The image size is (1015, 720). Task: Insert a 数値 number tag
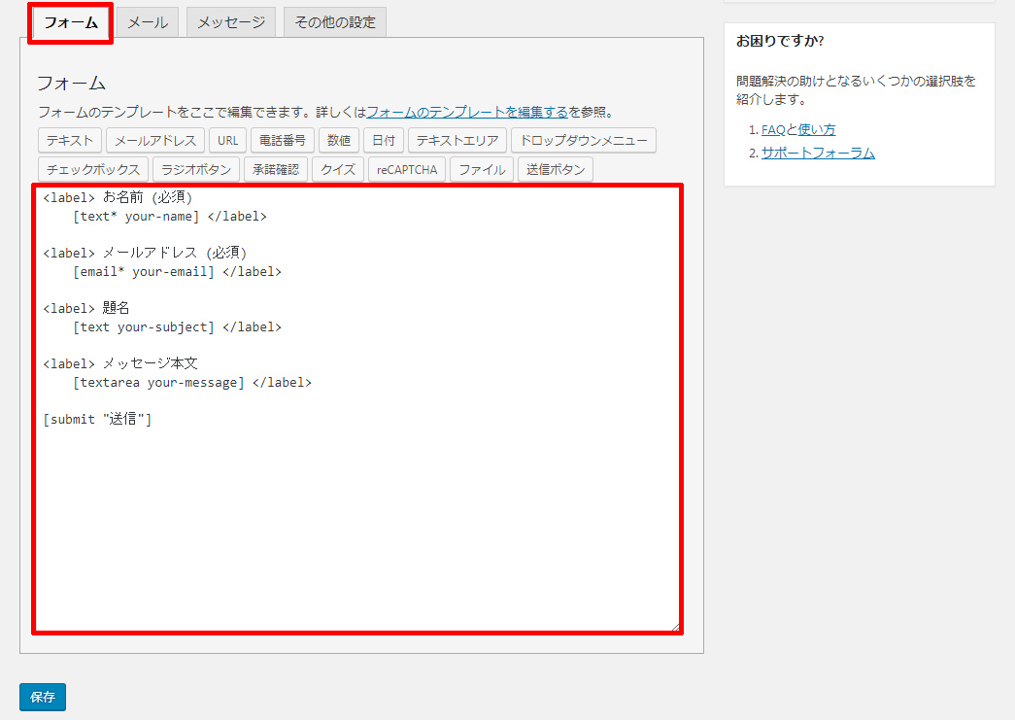[x=339, y=141]
